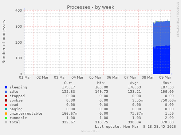Pick the uninterruptible legend color square

click(6, 114)
